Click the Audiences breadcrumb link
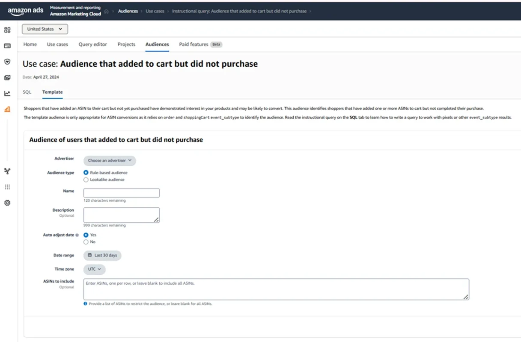Screen dimensions: 521x342 128,12
